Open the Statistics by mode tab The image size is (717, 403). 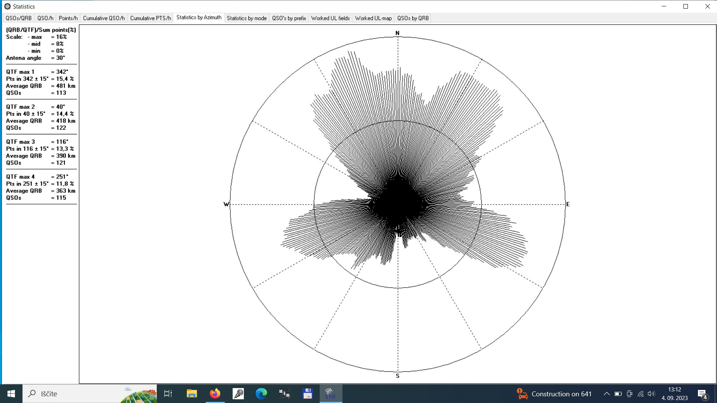[x=247, y=18]
